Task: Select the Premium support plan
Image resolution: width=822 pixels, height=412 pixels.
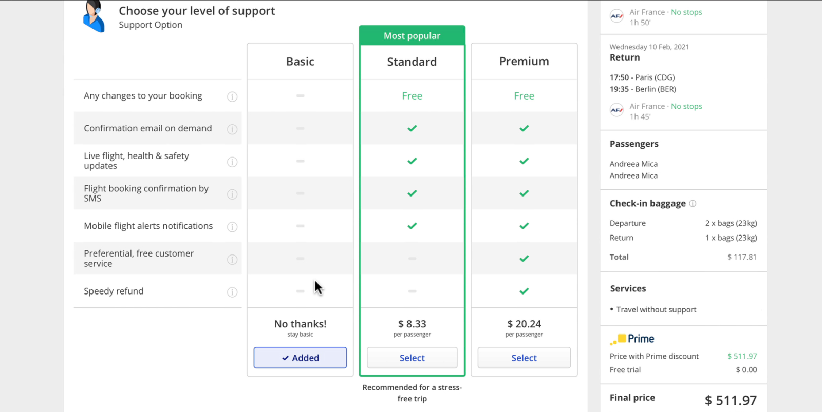Action: coord(524,358)
